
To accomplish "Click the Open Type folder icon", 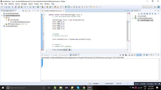I will [55, 7].
